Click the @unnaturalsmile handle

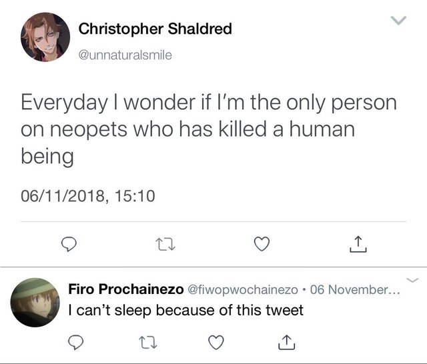(x=125, y=55)
